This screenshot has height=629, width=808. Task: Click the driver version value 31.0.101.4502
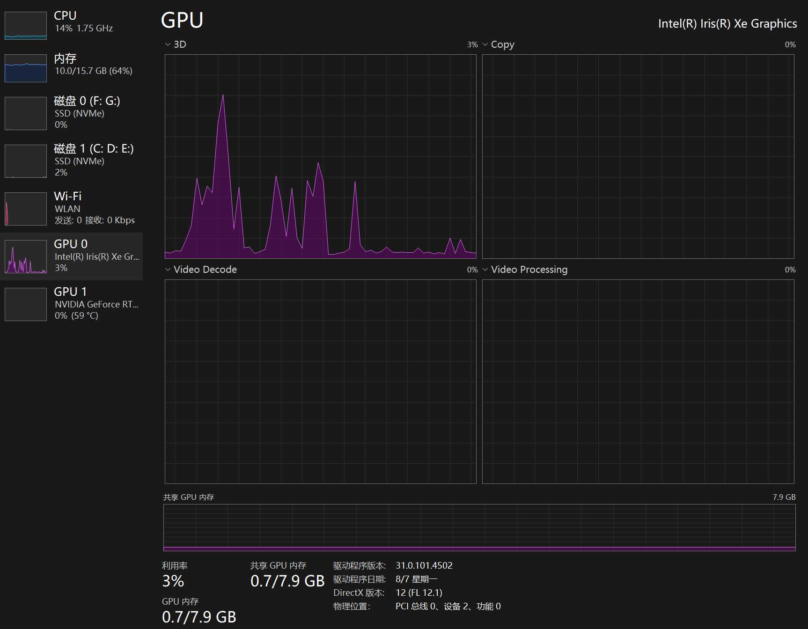point(424,565)
